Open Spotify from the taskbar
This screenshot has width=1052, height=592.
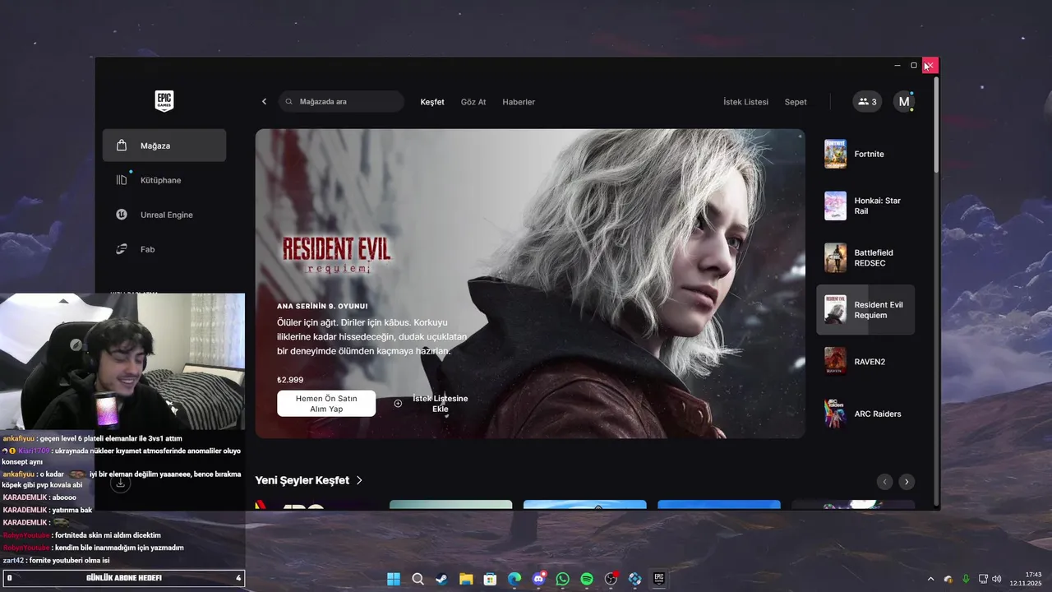pyautogui.click(x=587, y=579)
